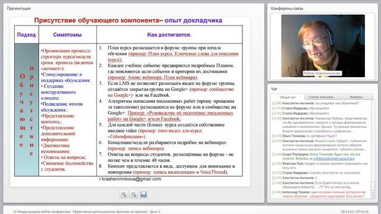Viewport: 381px width, 214px height.
Task: Click the chat scrollbar down arrow
Action: pos(373,196)
